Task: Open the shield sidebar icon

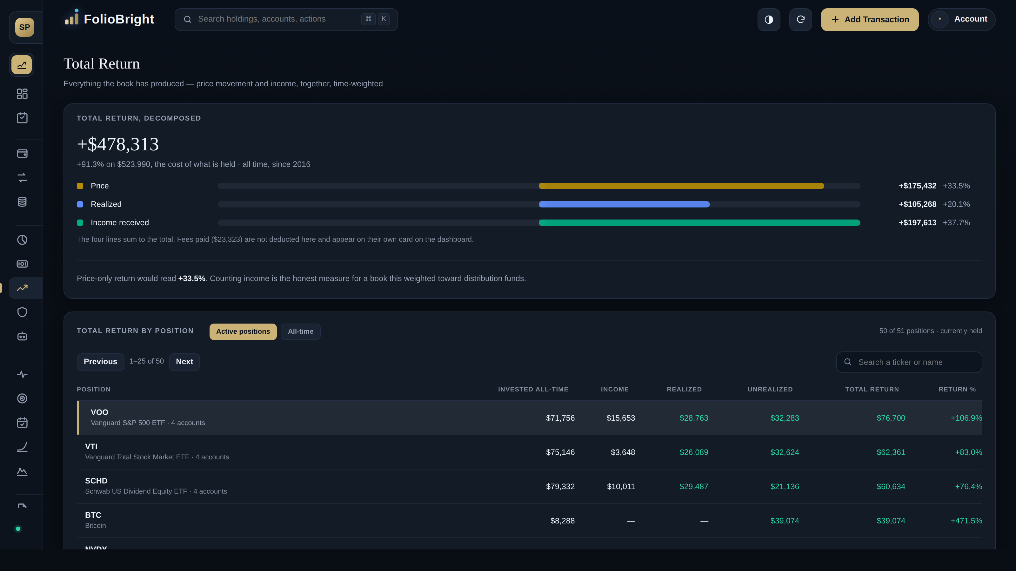Action: tap(22, 312)
